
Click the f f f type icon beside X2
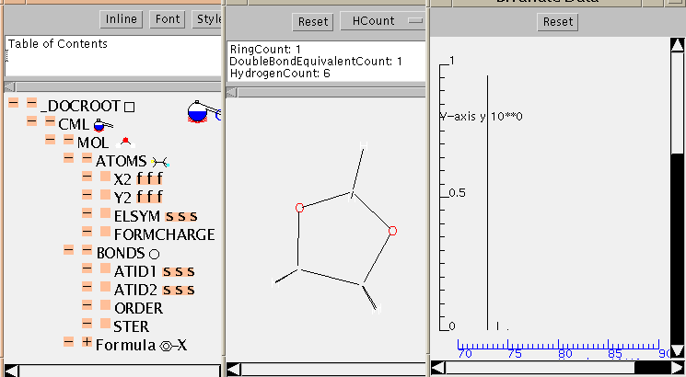[149, 179]
